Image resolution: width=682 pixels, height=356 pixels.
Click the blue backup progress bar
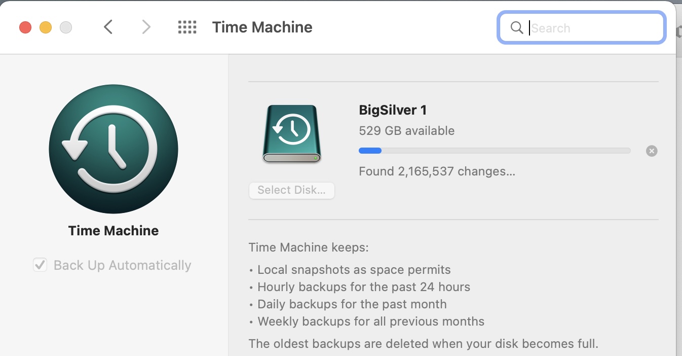(x=494, y=151)
